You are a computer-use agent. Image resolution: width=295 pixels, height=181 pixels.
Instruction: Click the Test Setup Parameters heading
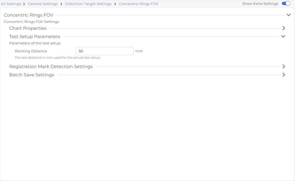(x=35, y=37)
